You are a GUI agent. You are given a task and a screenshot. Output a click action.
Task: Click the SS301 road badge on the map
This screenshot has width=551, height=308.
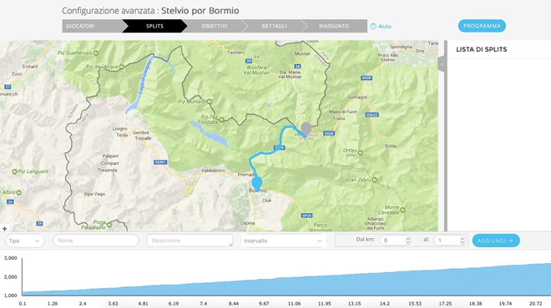(x=160, y=162)
